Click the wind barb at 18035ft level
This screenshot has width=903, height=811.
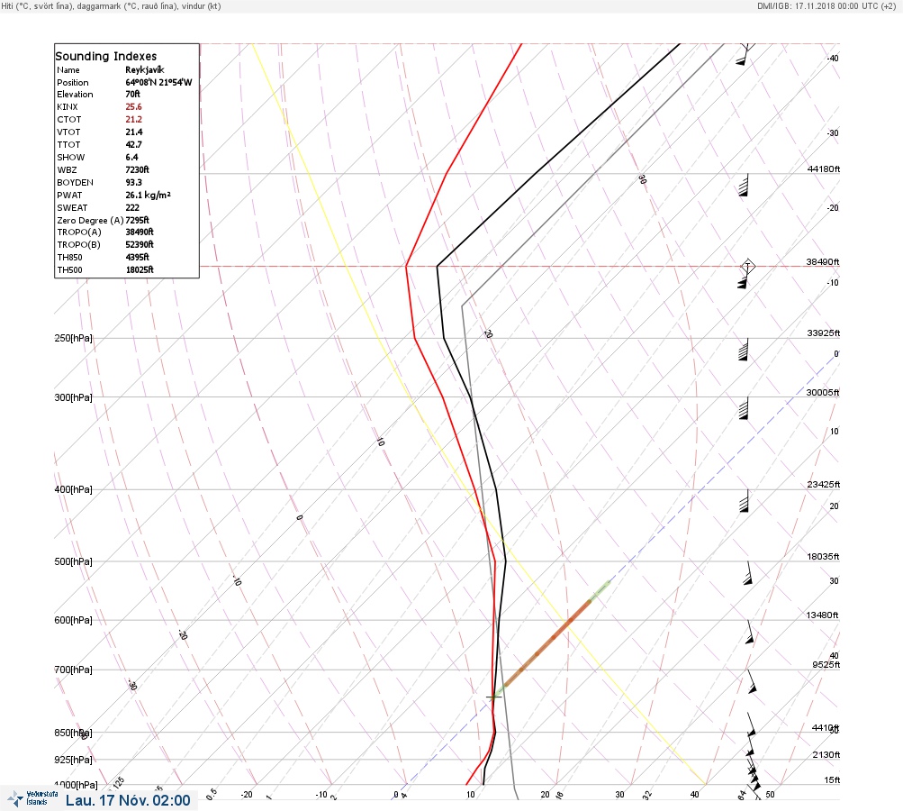(x=747, y=573)
